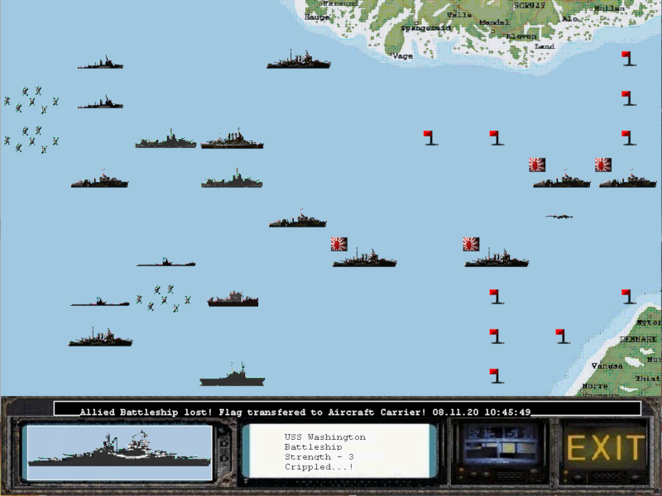This screenshot has height=496, width=662.
Task: Click the lowest red flag marker on the map
Action: point(496,376)
